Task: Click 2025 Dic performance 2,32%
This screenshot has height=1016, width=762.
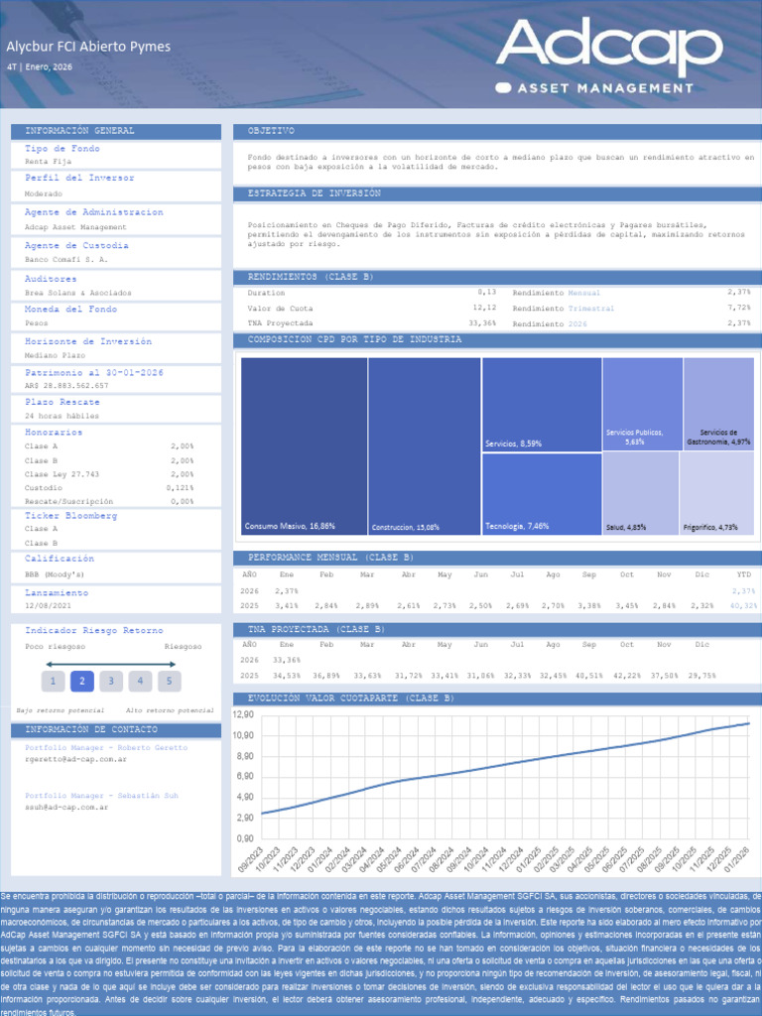Action: 701,606
